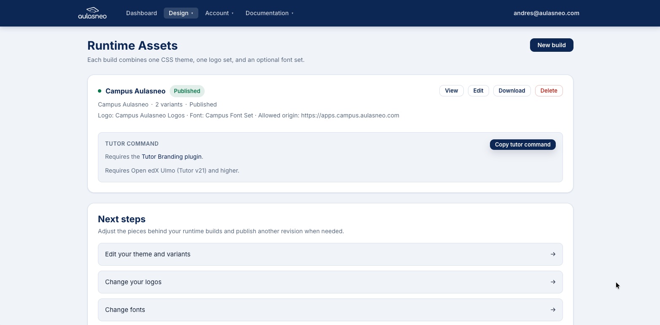Click the Published status badge

(x=187, y=91)
